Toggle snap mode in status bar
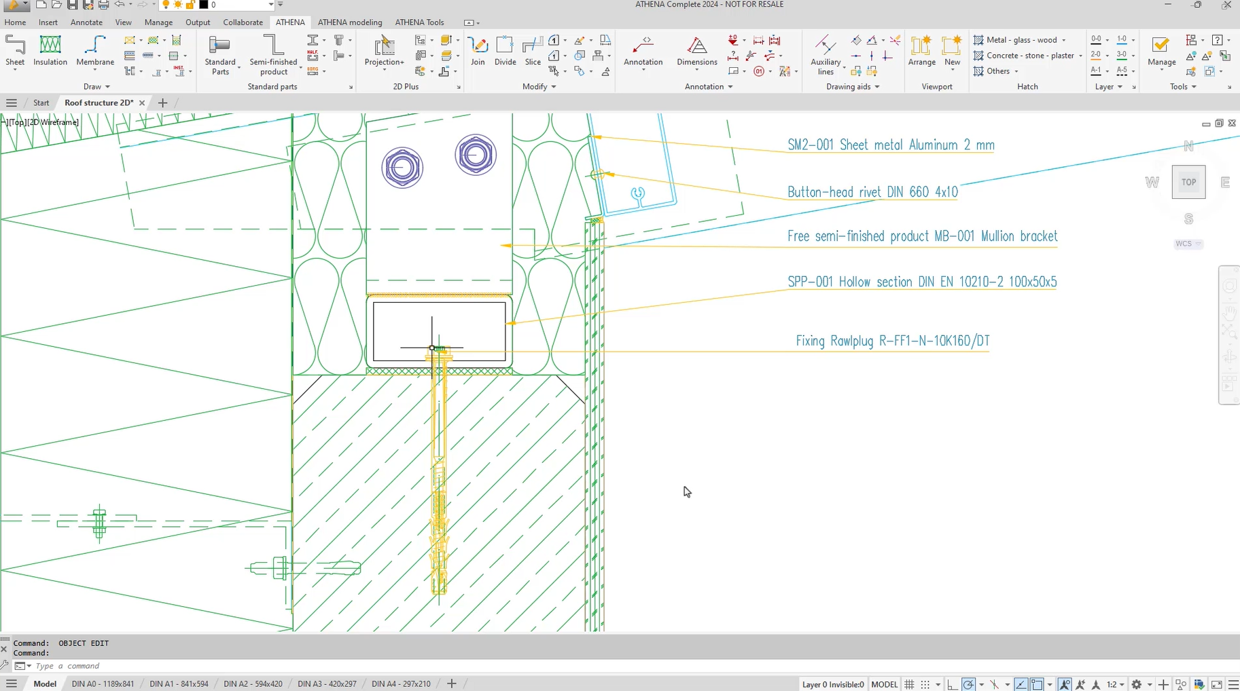The width and height of the screenshot is (1240, 691). pyautogui.click(x=925, y=684)
